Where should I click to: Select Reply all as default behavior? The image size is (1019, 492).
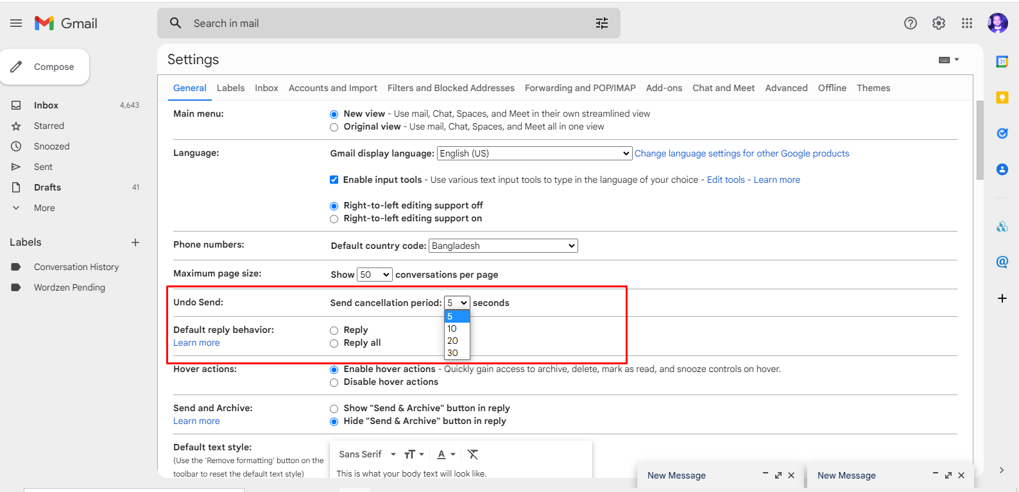[334, 343]
